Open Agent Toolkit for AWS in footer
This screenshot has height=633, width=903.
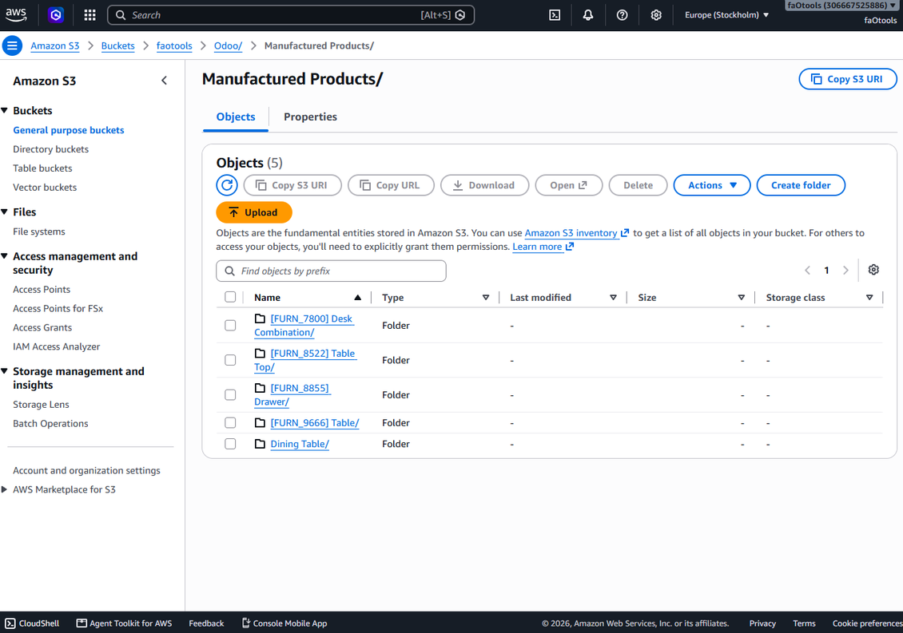click(125, 623)
